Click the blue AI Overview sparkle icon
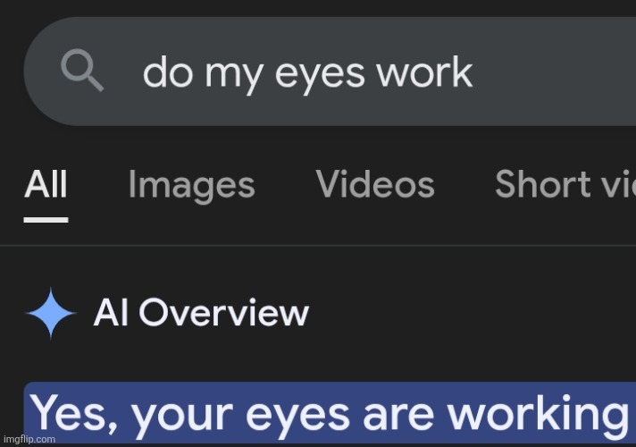The image size is (636, 447). [51, 313]
